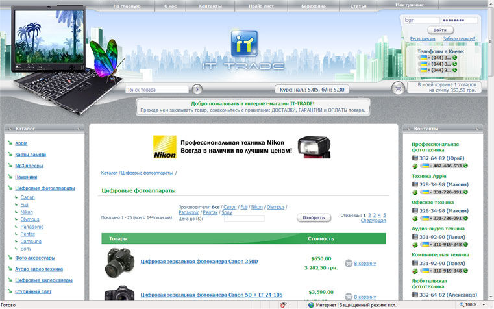Image resolution: width=494 pixels, height=309 pixels.
Task: Select Fuji subcategory in the catalog sidebar
Action: click(24, 204)
